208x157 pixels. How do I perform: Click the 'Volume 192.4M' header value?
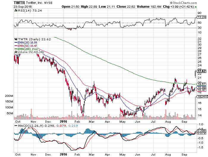[x=149, y=7]
